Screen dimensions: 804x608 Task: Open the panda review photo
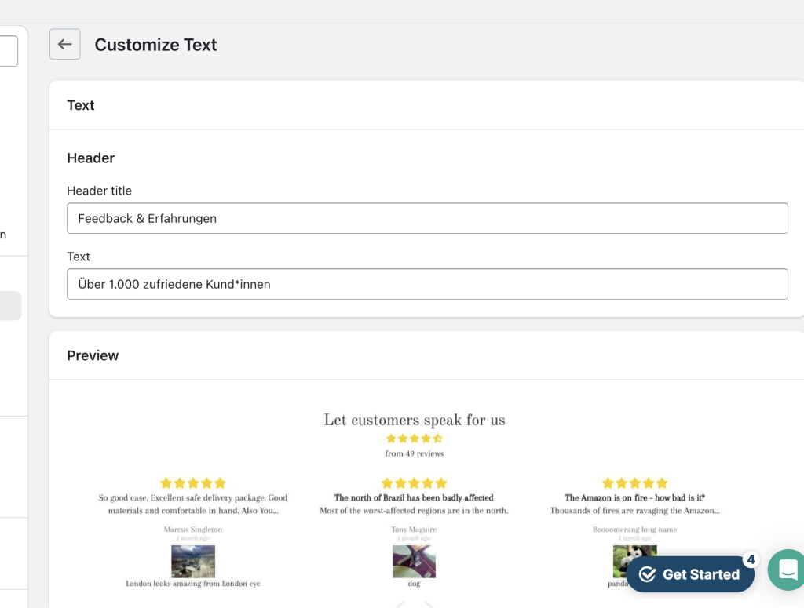pos(634,561)
